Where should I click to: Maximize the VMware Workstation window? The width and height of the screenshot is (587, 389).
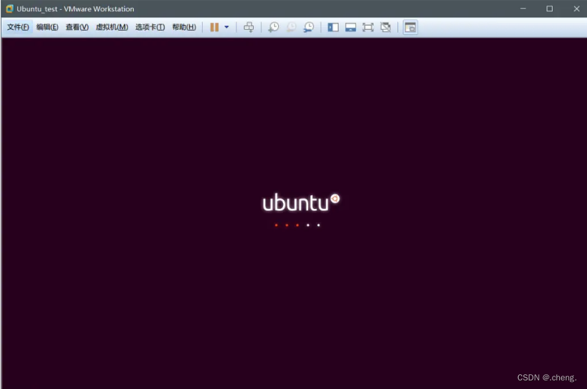[x=549, y=9]
